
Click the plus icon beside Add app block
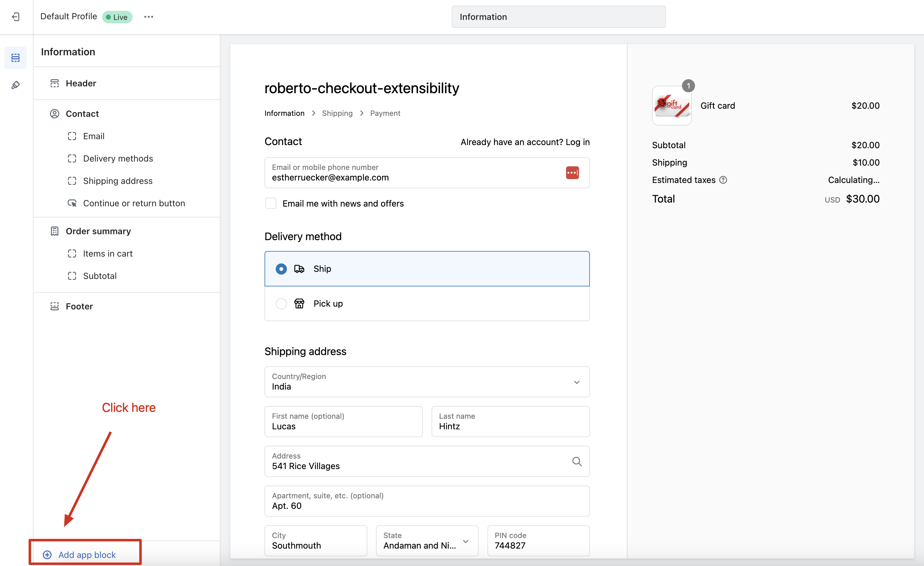click(47, 555)
